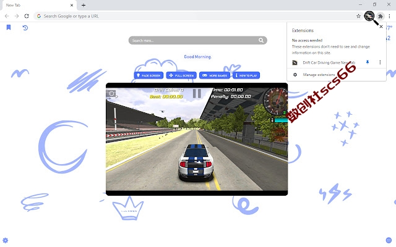Click the Full Screen button
Image resolution: width=396 pixels, height=247 pixels.
coord(181,75)
